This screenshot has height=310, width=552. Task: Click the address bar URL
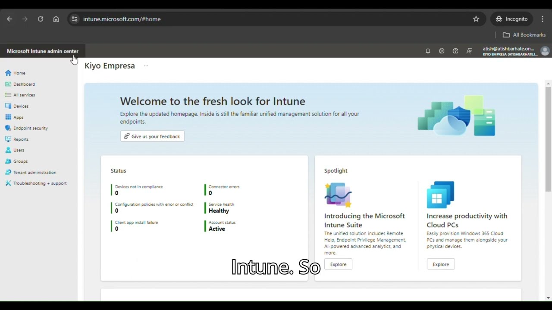(x=122, y=19)
